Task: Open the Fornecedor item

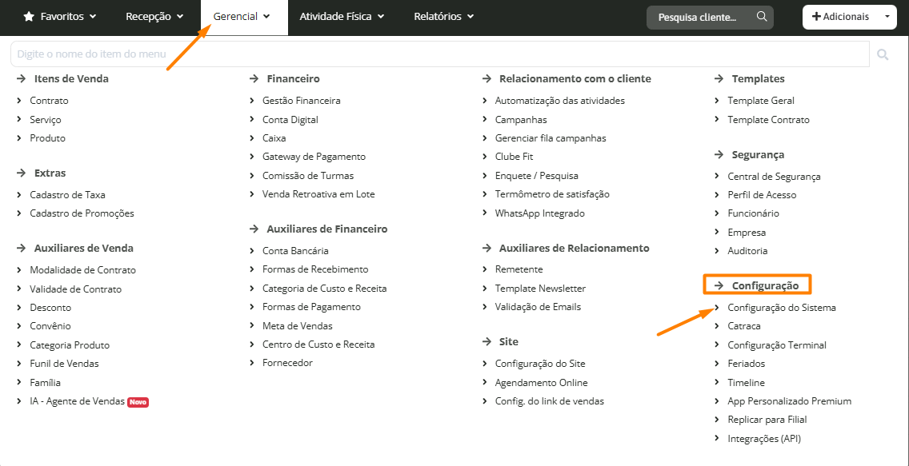Action: (287, 363)
